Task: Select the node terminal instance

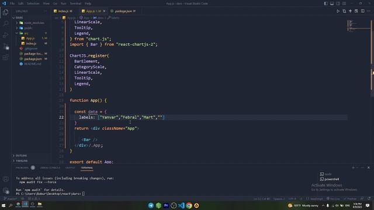Action: pos(326,174)
